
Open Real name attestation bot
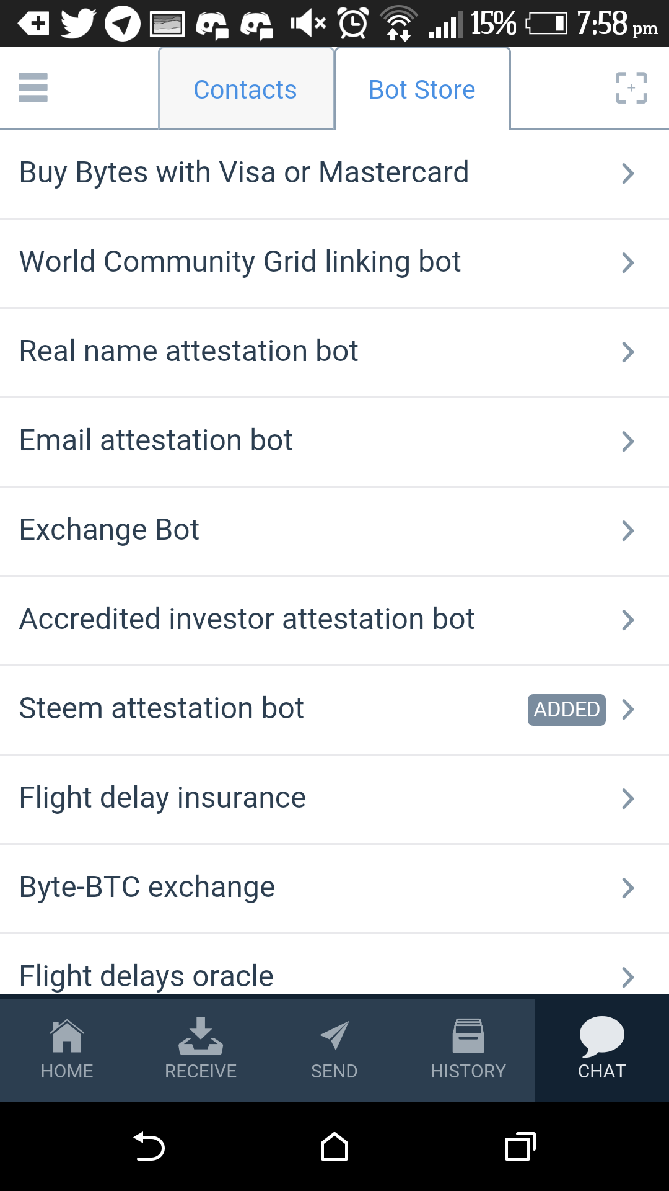pos(189,351)
